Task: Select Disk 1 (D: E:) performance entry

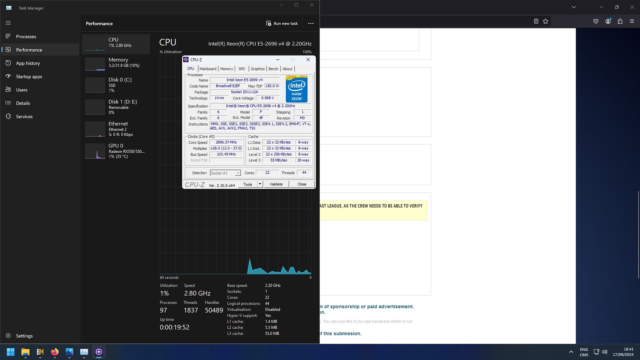Action: click(x=116, y=107)
